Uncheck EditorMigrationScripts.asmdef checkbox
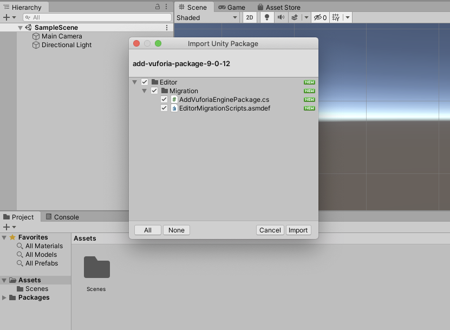Viewport: 450px width, 330px height. click(164, 108)
